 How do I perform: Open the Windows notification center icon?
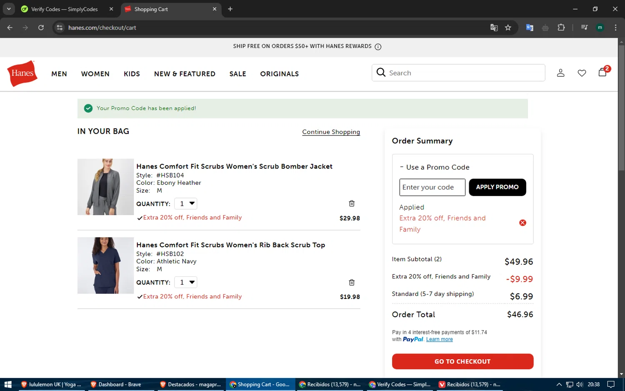click(x=611, y=384)
